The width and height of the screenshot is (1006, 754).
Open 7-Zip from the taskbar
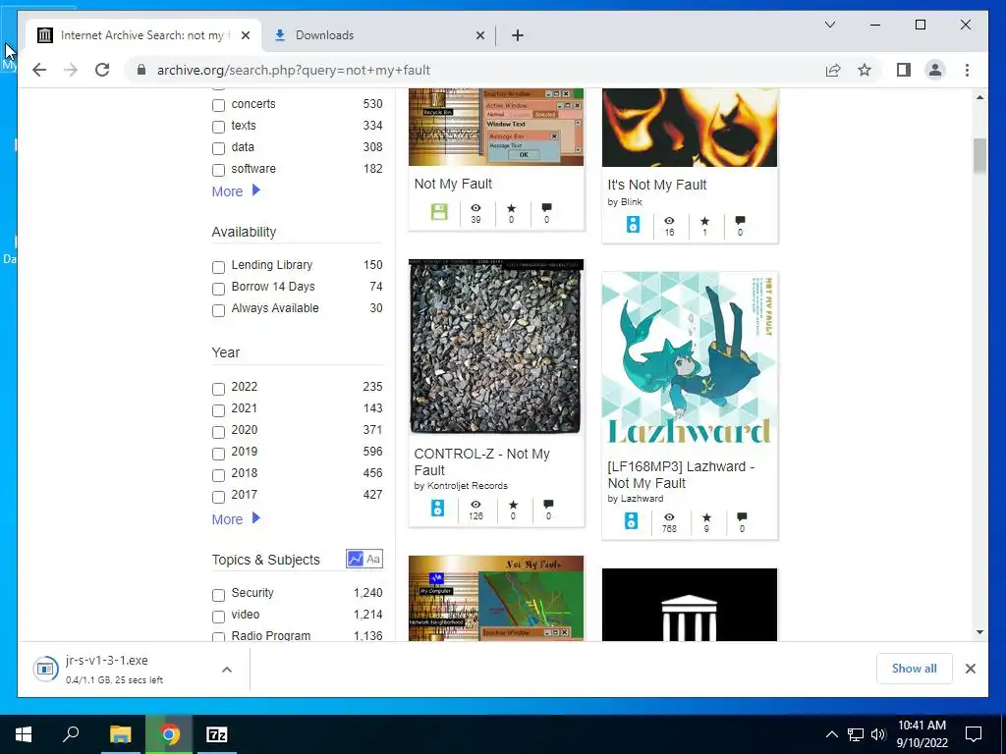[x=217, y=734]
